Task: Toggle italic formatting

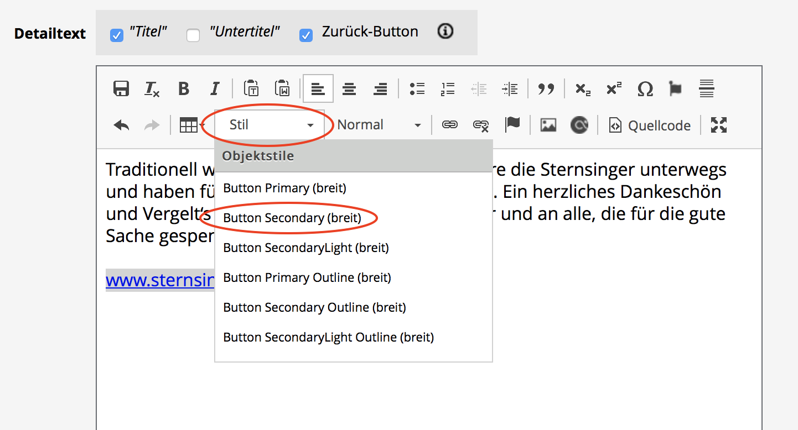Action: (x=215, y=89)
